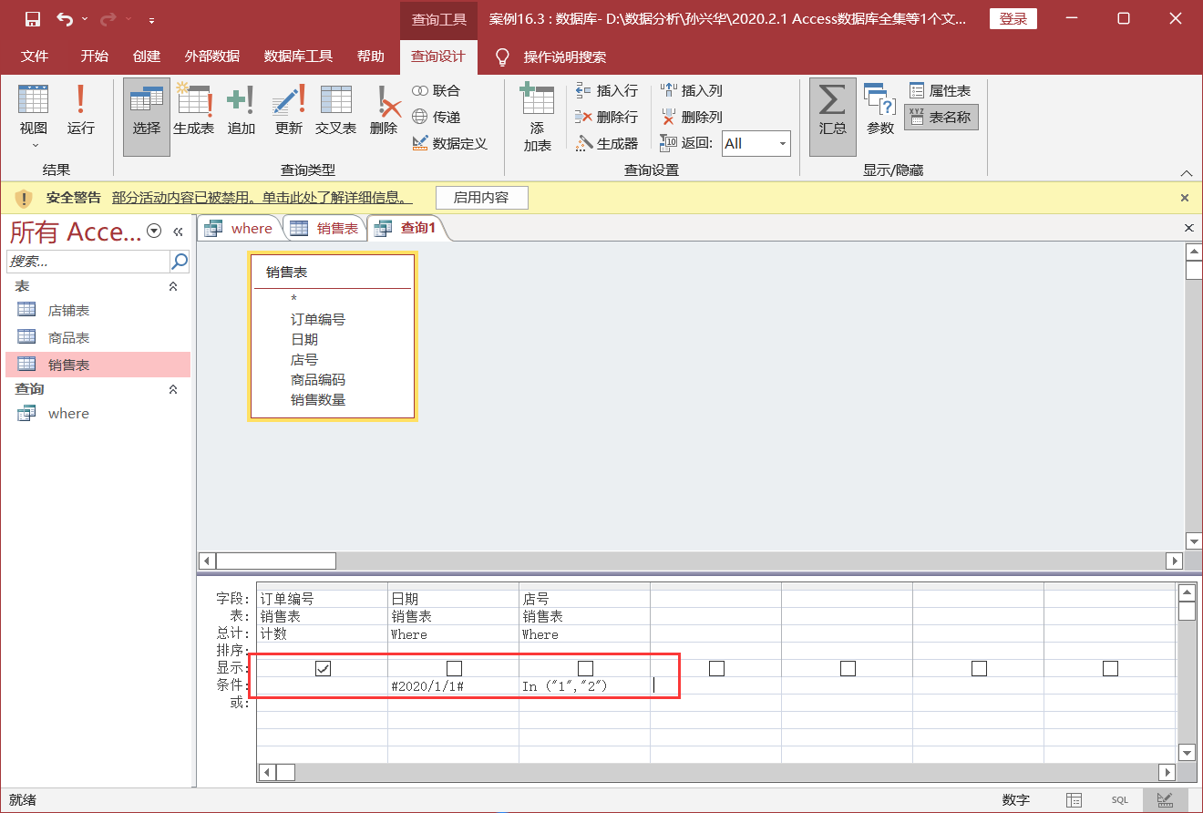Switch to SQL view in status bar
The height and width of the screenshot is (813, 1203).
pos(1119,799)
